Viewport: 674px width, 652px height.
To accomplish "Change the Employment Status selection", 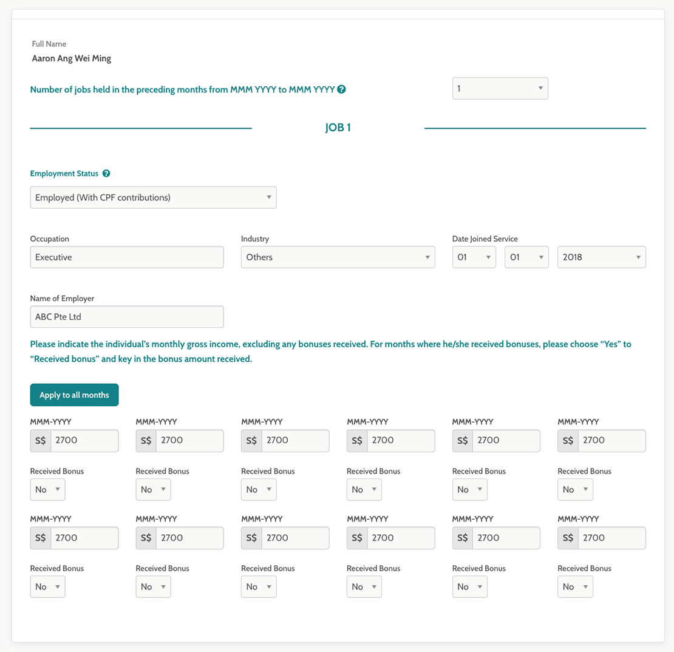I will [x=153, y=197].
